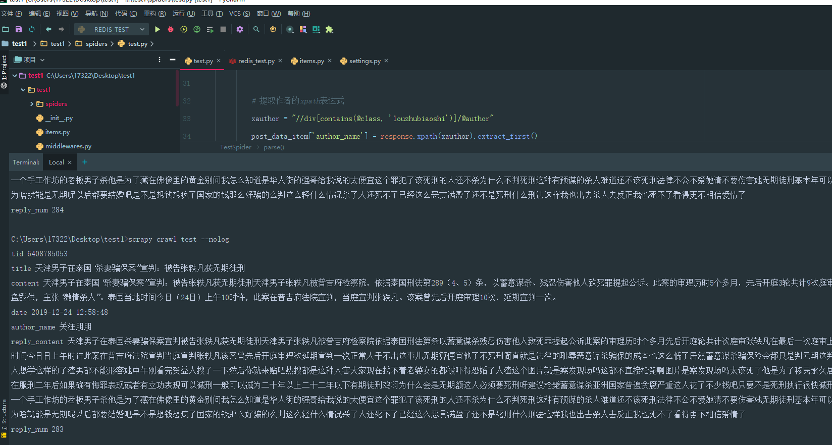Viewport: 832px width, 445px height.
Task: Stop the process with the square icon
Action: [223, 29]
